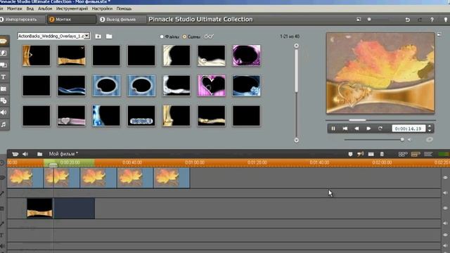450x253 pixels.
Task: Increase timecode with the stepper up arrow
Action: pyautogui.click(x=430, y=126)
